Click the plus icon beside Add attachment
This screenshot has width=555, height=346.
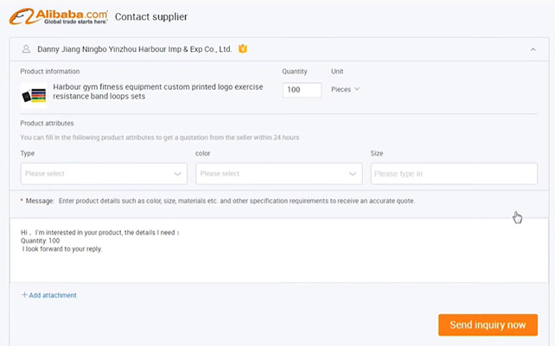pos(24,295)
